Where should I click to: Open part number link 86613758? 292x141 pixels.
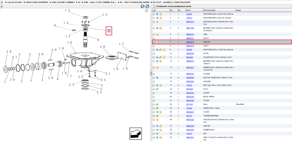coord(190,28)
